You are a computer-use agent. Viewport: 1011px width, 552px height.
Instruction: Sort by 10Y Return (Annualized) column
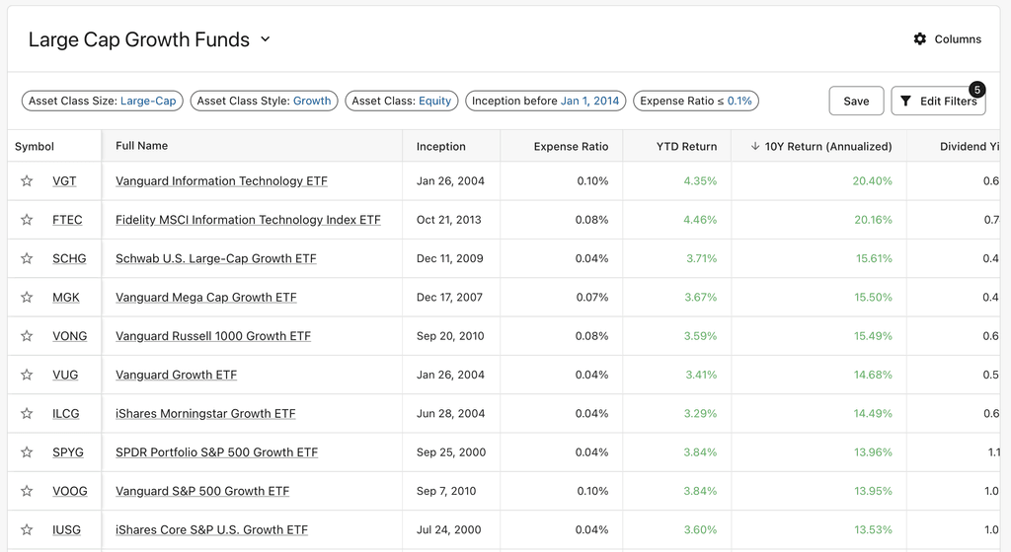click(x=827, y=146)
